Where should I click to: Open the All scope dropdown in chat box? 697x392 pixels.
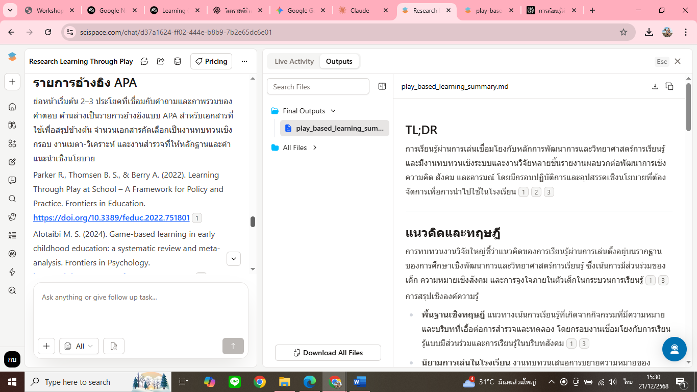click(x=79, y=346)
